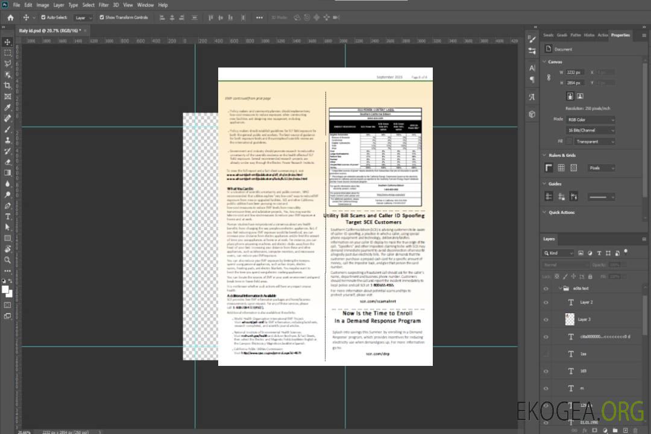
Task: Select the Eraser tool
Action: coord(7,162)
